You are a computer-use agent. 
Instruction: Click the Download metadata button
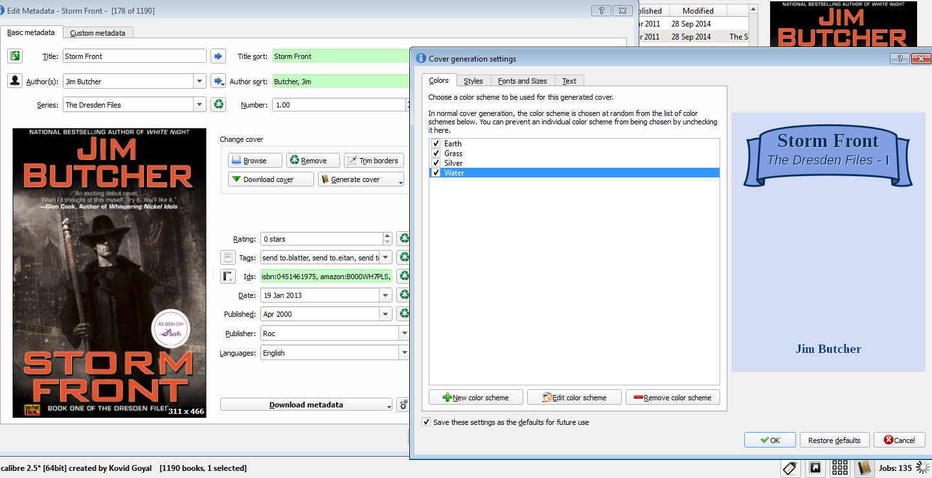click(x=306, y=405)
